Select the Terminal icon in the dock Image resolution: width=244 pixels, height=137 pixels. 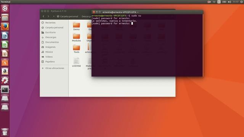(x=5, y=89)
